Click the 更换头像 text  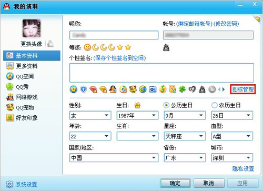(x=31, y=44)
